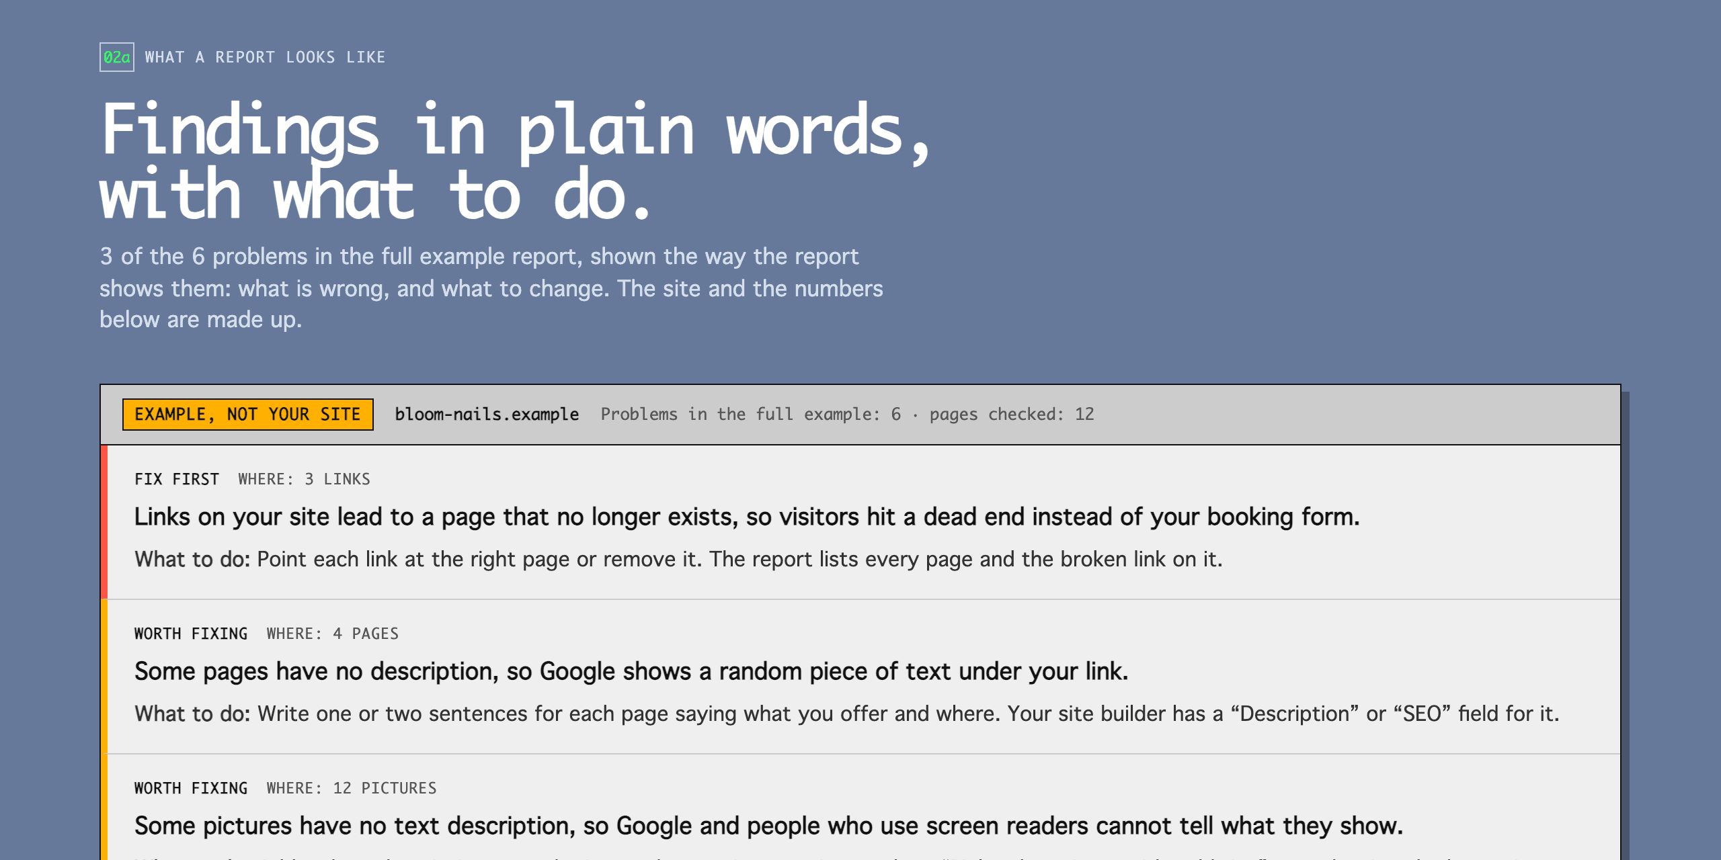This screenshot has width=1721, height=860.
Task: Click the green 02a section badge
Action: [117, 57]
